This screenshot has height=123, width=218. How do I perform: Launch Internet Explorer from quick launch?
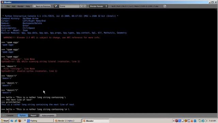[x=16, y=121]
